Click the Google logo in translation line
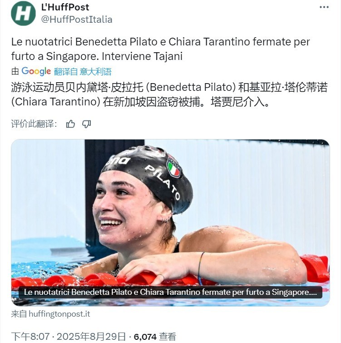341x343 pixels. click(x=36, y=71)
